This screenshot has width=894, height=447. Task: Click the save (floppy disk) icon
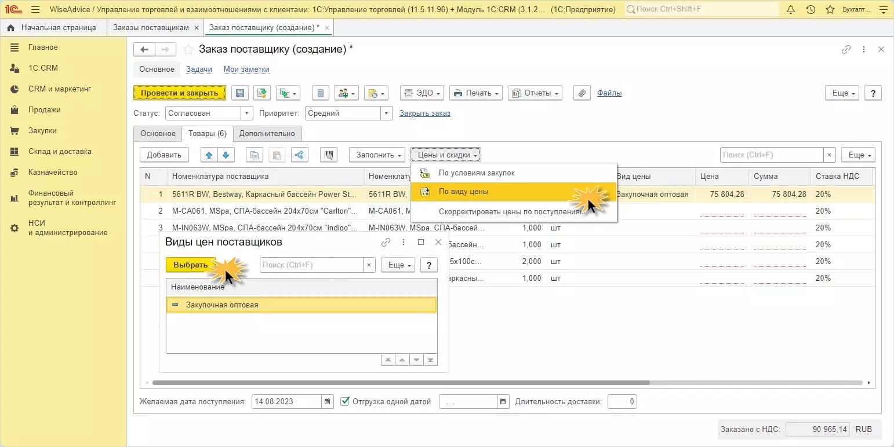[x=240, y=93]
